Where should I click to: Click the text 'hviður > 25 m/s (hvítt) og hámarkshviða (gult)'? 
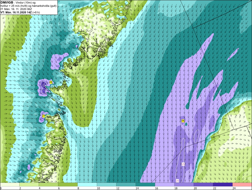[28, 6]
